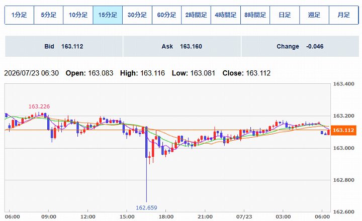
Task: Click the 07/23 date axis label
Action: 244,217
